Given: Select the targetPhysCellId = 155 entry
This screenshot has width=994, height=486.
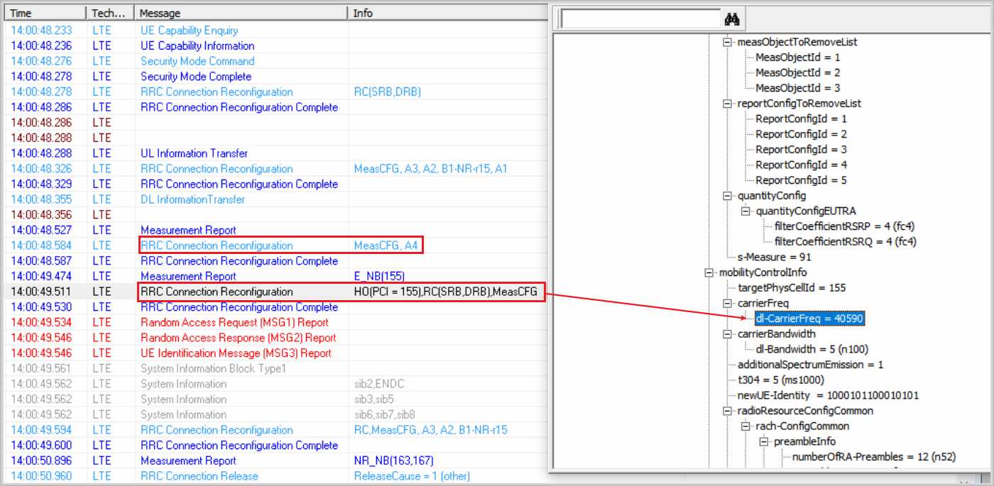Looking at the screenshot, I should (x=782, y=288).
